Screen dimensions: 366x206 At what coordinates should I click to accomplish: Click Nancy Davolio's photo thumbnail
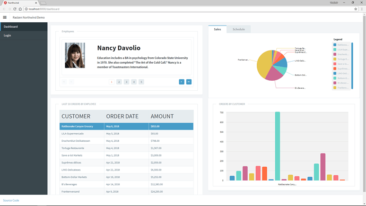75,55
